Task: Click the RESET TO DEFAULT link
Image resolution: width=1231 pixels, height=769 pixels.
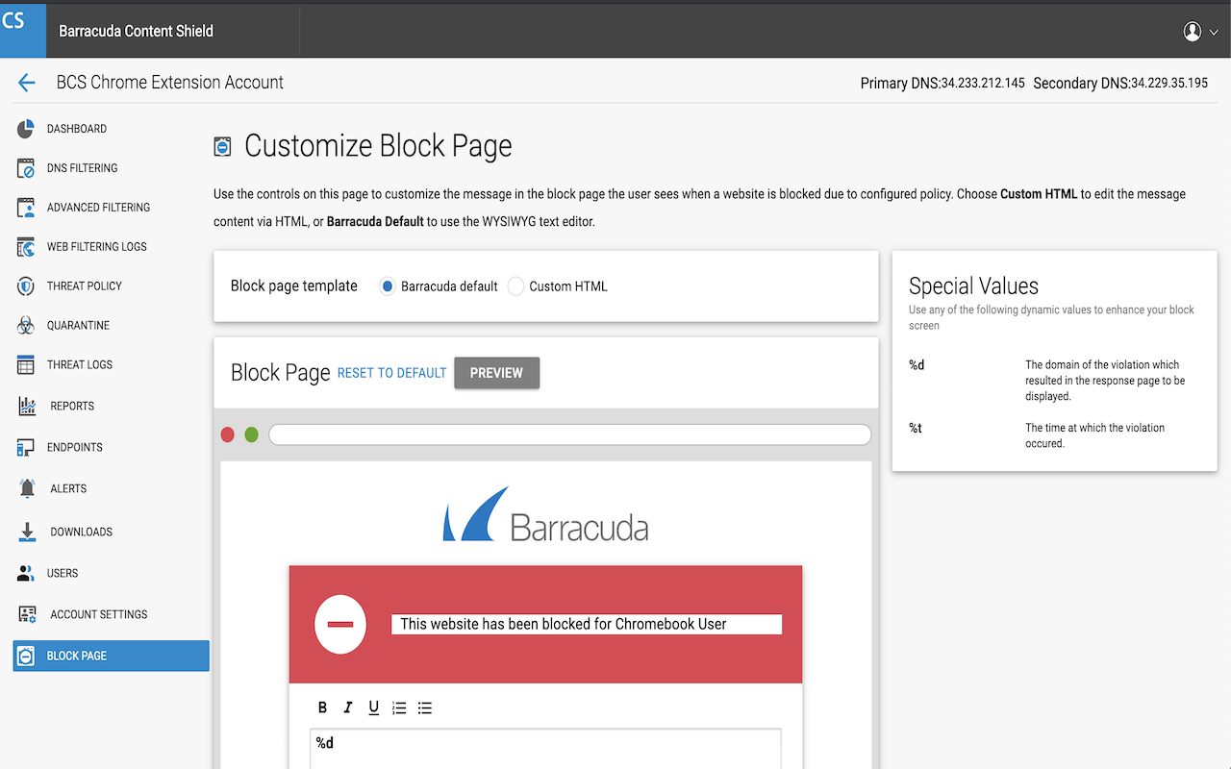Action: [x=391, y=373]
